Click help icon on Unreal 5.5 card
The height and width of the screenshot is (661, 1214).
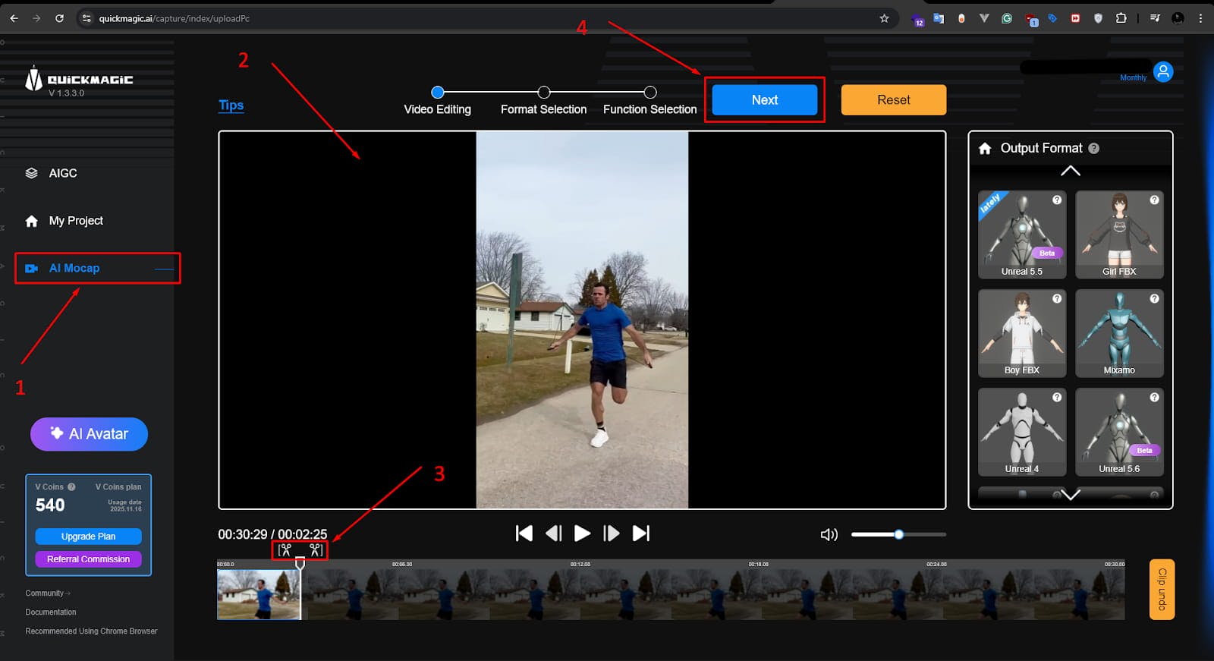click(x=1057, y=200)
